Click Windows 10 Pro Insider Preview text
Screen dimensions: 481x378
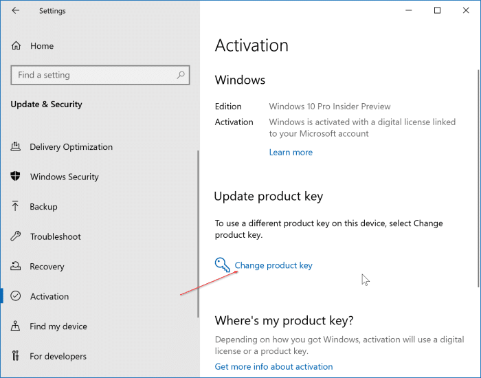pyautogui.click(x=330, y=106)
